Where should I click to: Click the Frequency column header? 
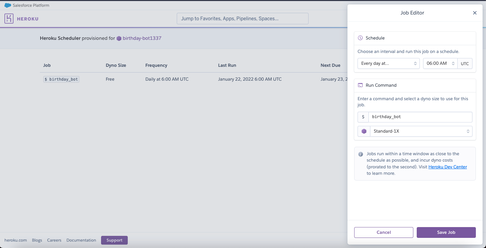tap(156, 65)
